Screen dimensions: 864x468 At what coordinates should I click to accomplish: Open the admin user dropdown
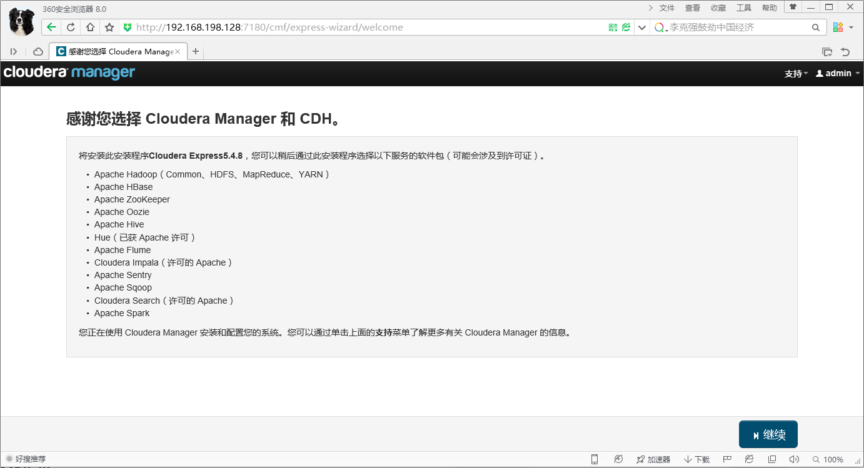pyautogui.click(x=838, y=73)
